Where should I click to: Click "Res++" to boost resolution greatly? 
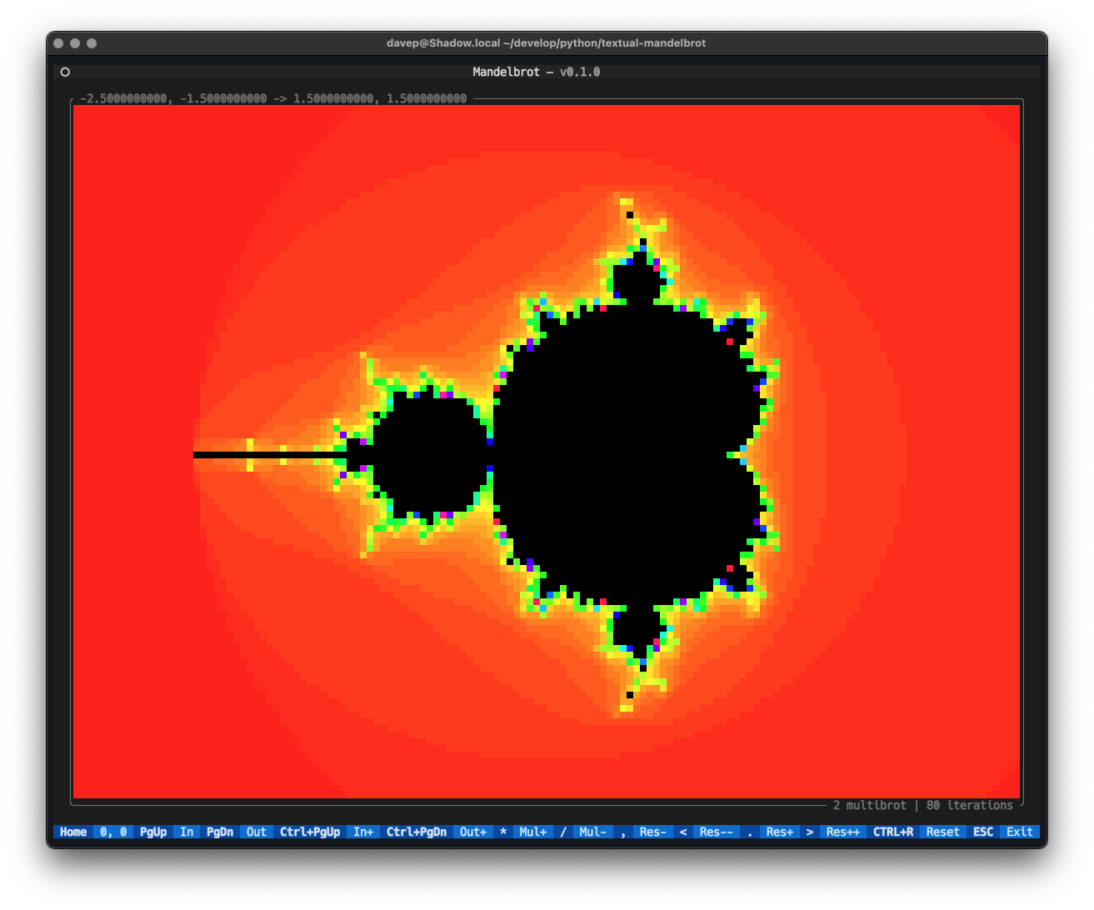coord(843,832)
